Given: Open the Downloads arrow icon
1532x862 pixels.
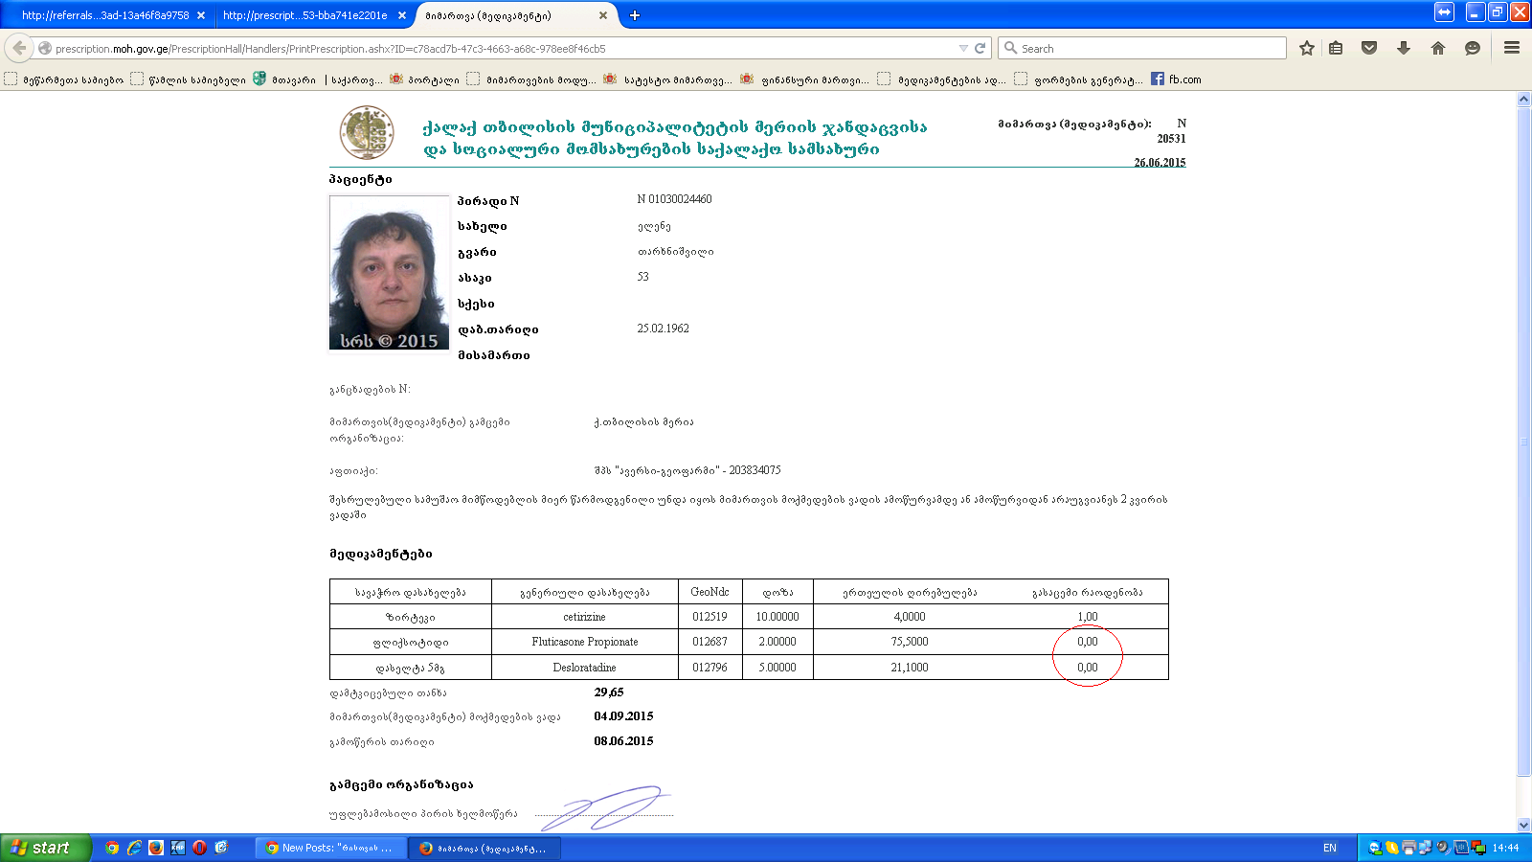Looking at the screenshot, I should [x=1404, y=48].
